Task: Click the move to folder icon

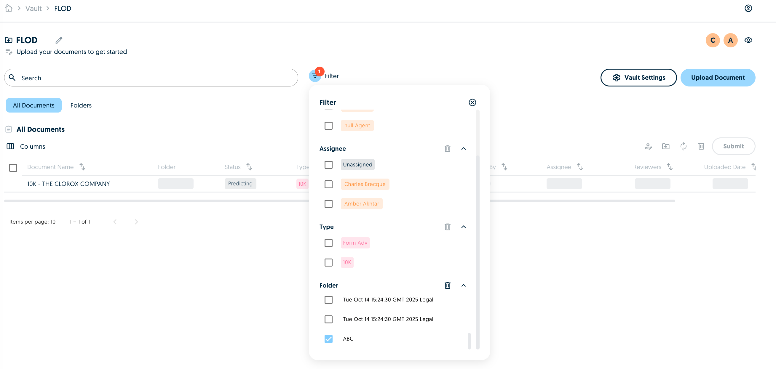Action: point(666,146)
